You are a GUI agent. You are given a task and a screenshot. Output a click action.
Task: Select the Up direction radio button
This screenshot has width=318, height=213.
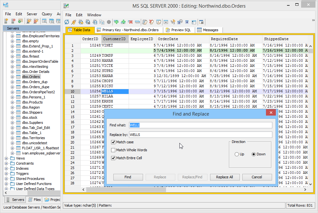237,154
